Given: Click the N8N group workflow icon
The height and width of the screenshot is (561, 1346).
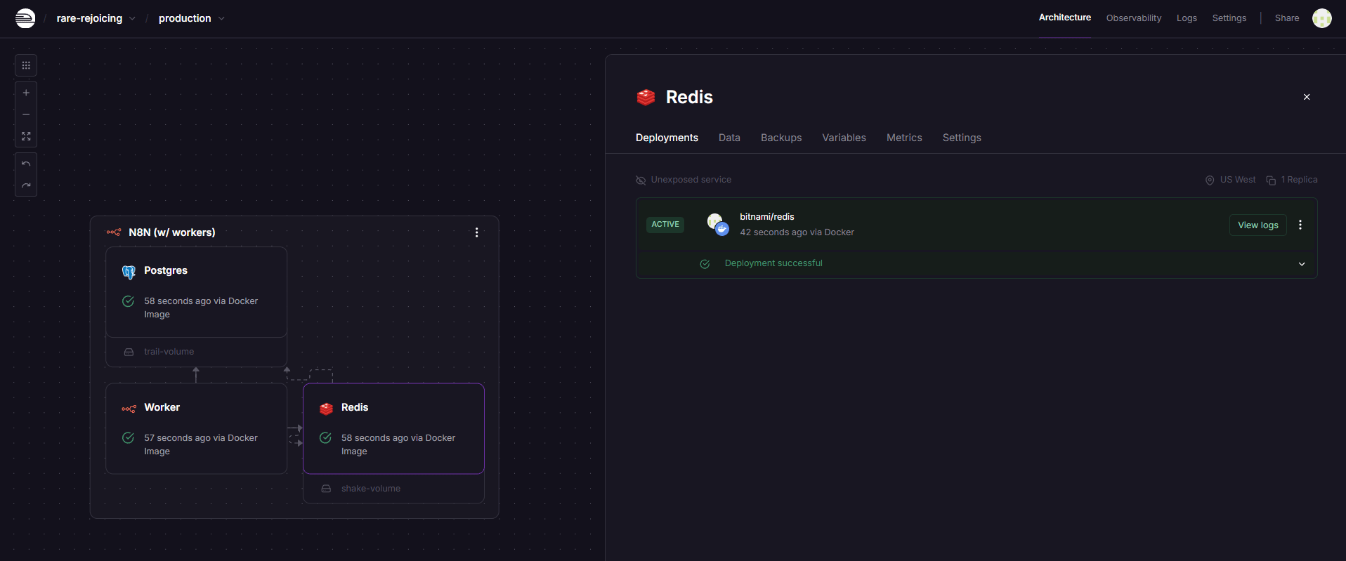Looking at the screenshot, I should 113,232.
